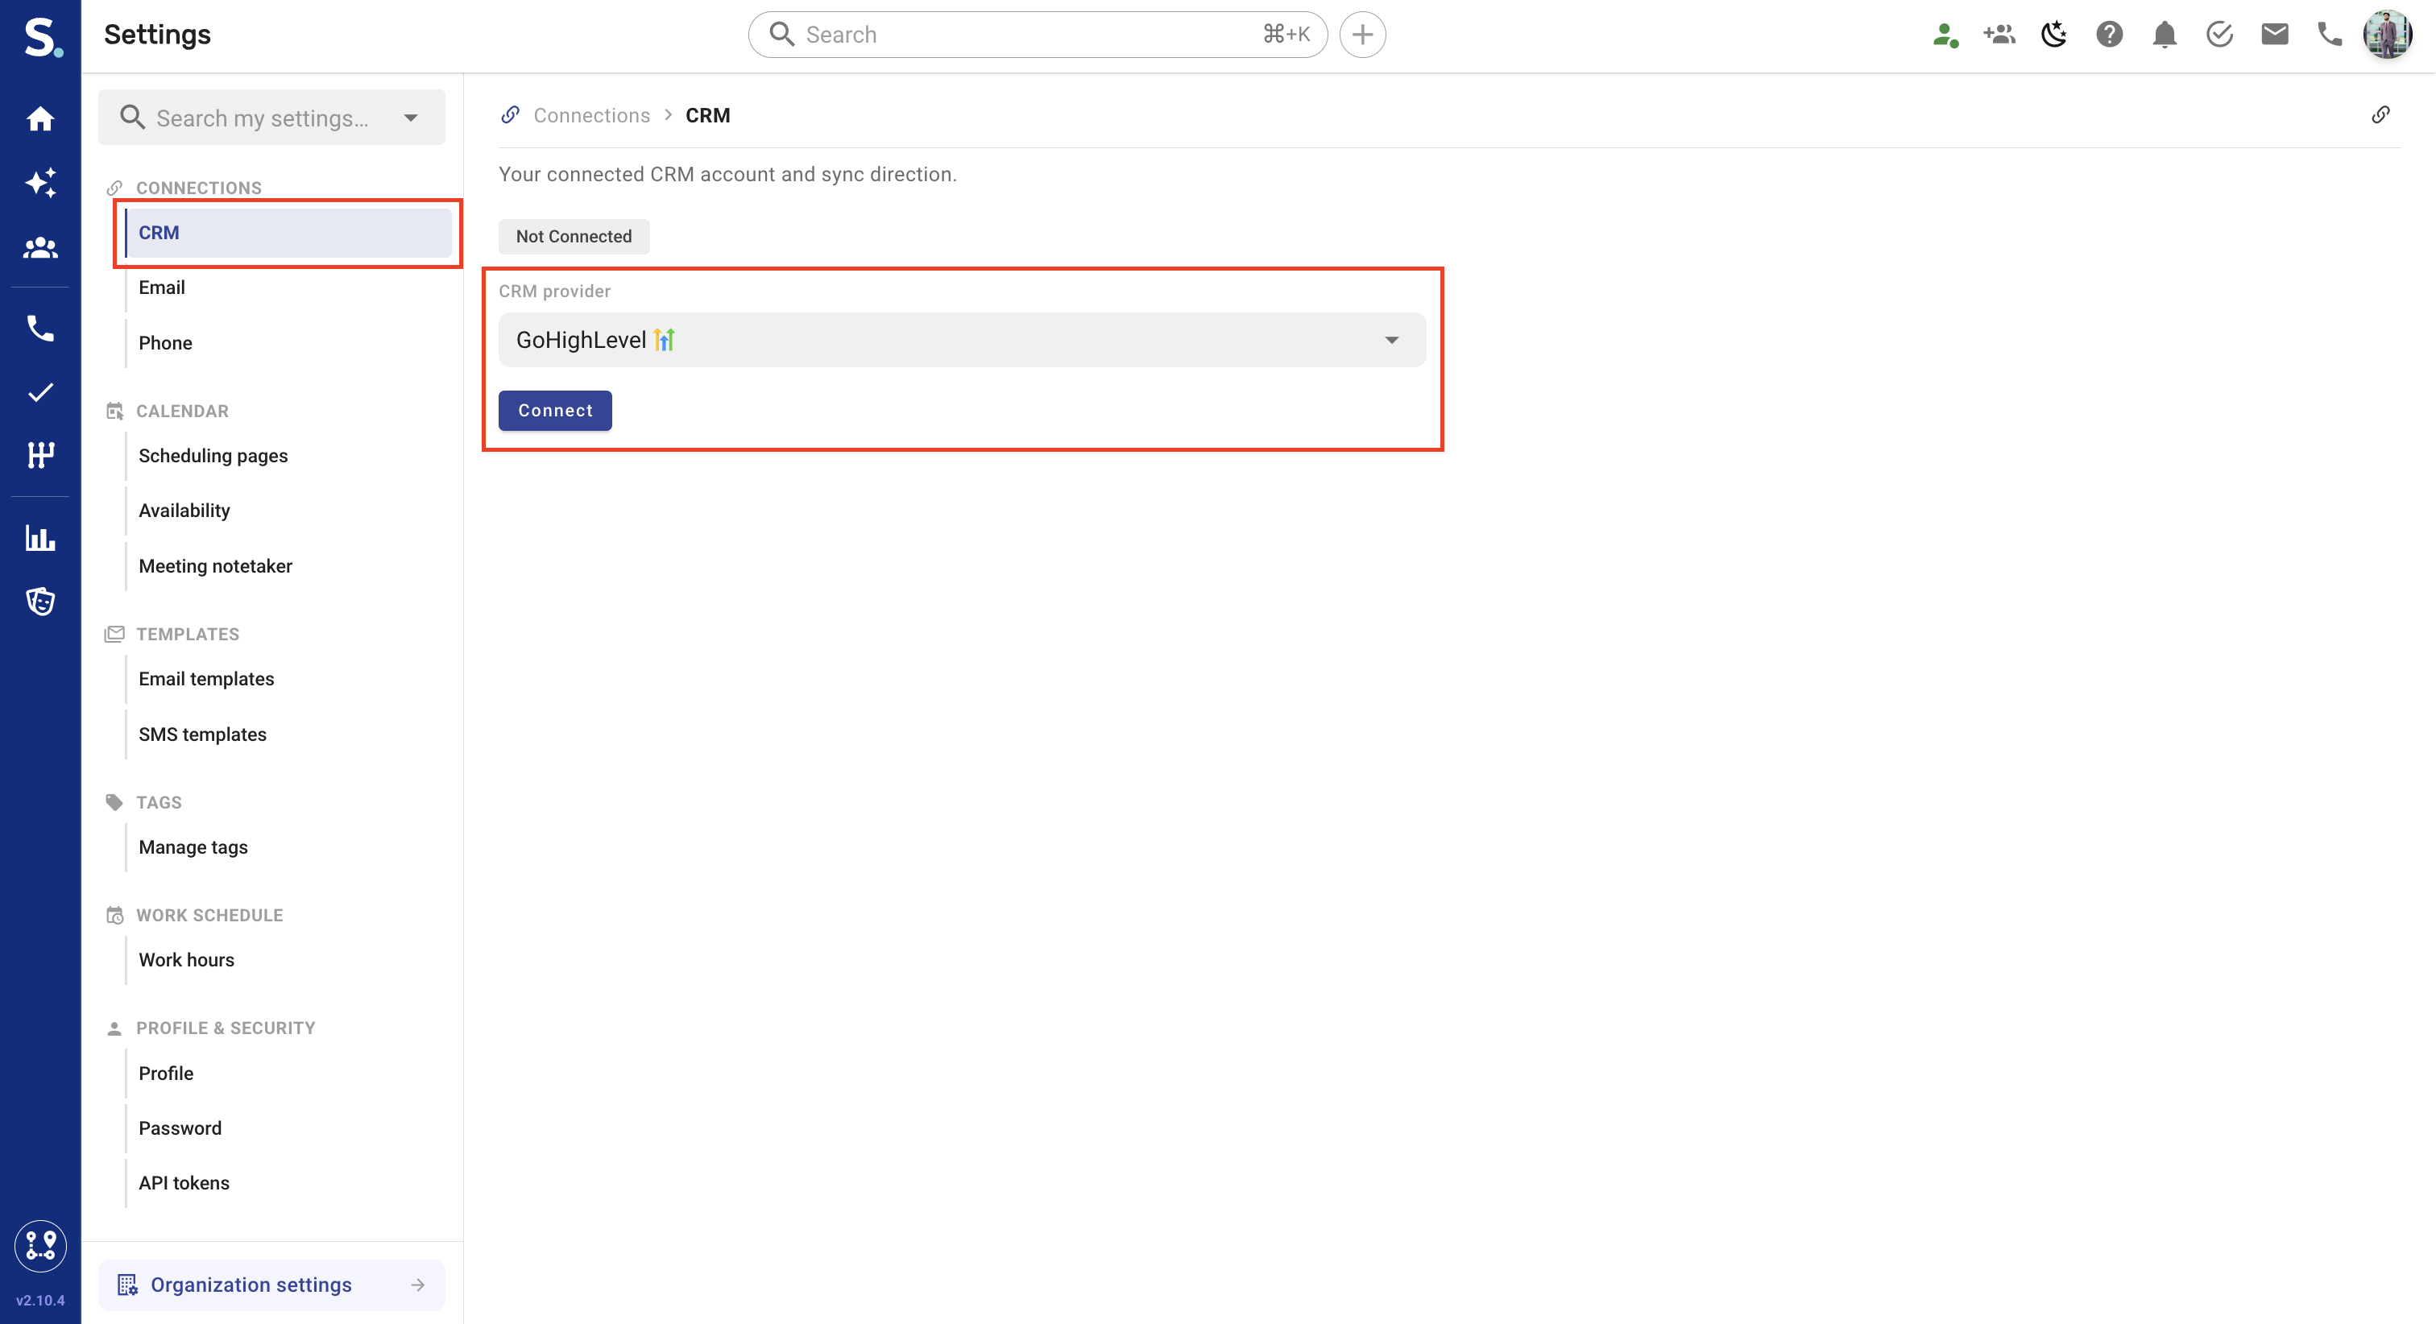Go to Availability settings
2436x1324 pixels.
point(288,511)
